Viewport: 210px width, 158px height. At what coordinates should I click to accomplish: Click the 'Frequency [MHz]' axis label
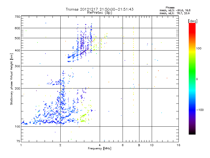pos(99,149)
